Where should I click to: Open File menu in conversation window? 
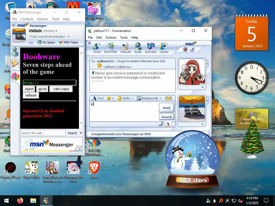(90, 38)
